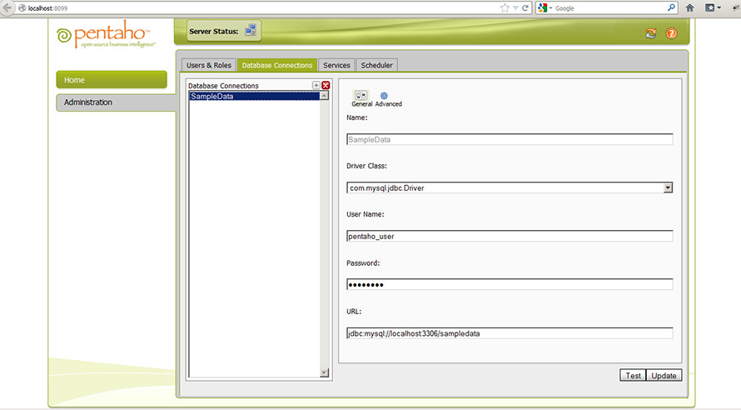Reload the page using the browser reload icon
This screenshot has width=741, height=410.
point(525,8)
